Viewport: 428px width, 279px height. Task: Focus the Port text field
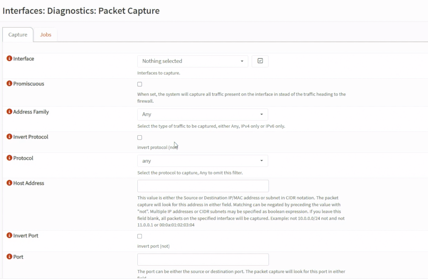point(203,260)
